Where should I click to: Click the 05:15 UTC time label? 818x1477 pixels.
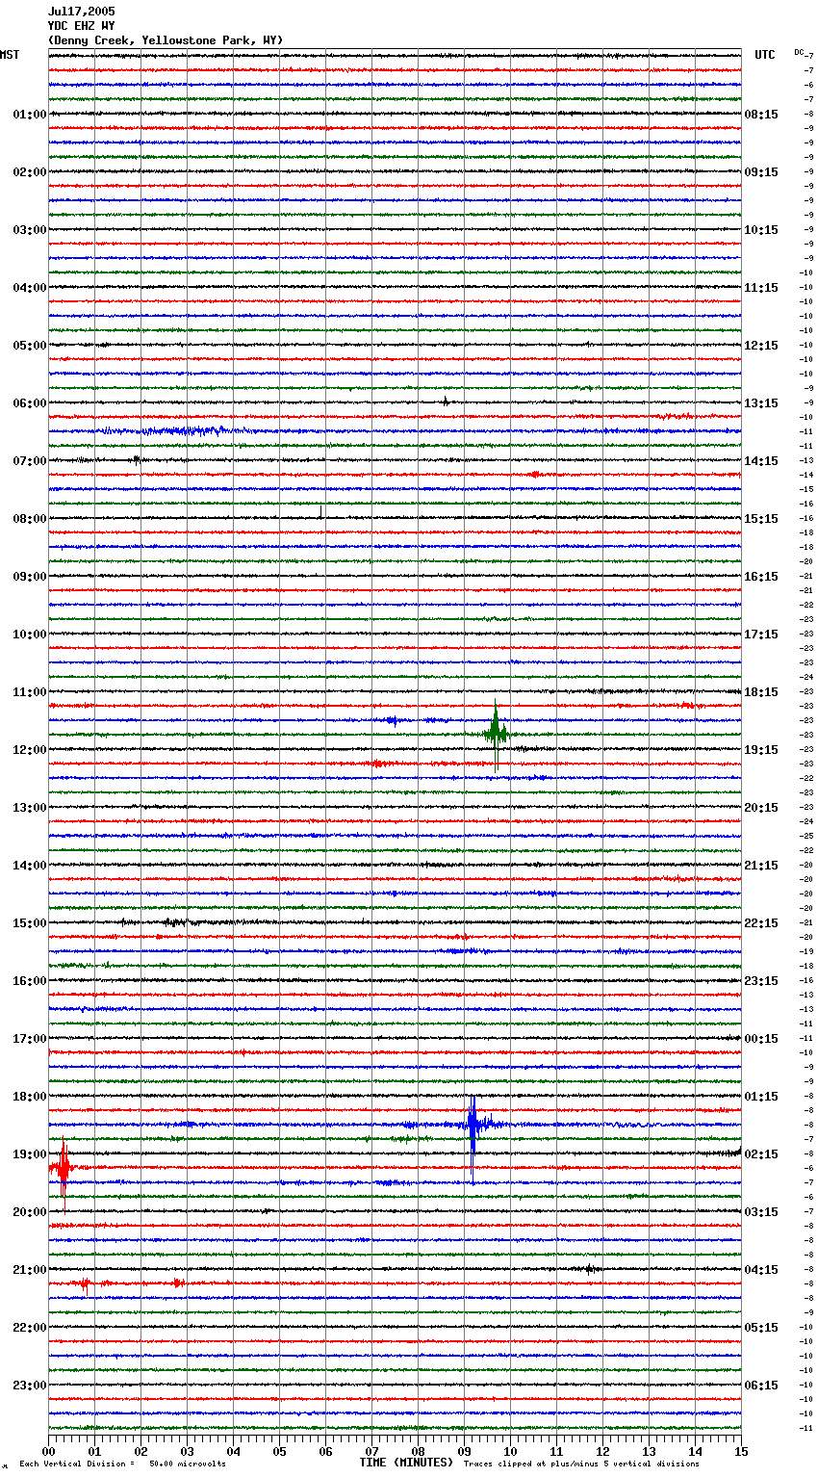coord(761,1328)
